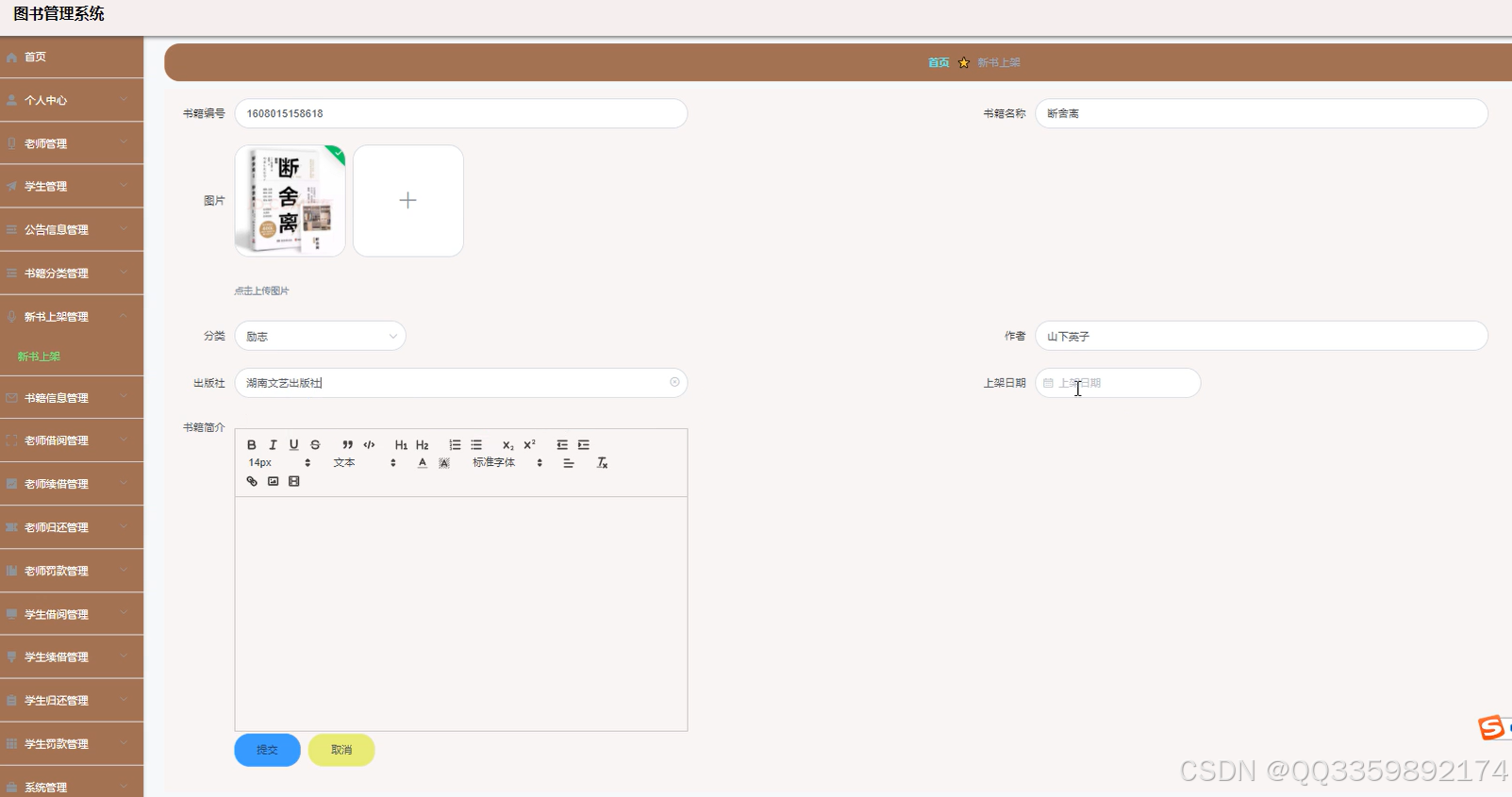Expand 老师罚款管理 sidebar menu
The image size is (1512, 797).
[x=72, y=571]
